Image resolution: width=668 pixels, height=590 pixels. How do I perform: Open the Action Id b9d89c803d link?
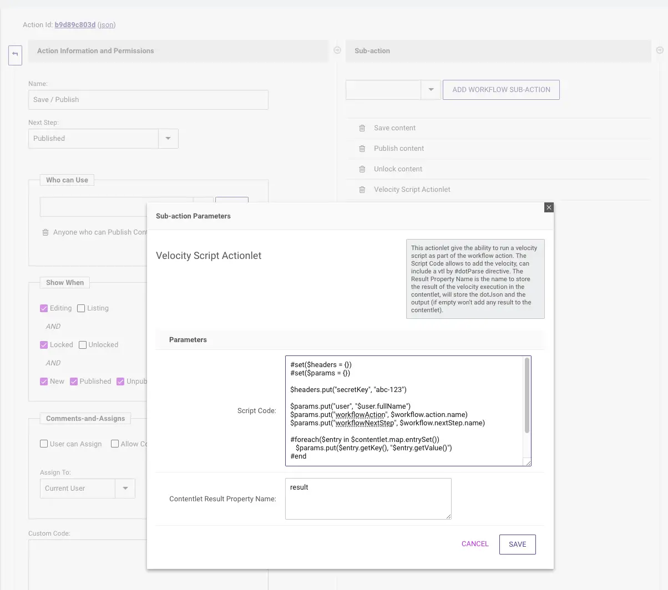pyautogui.click(x=75, y=25)
